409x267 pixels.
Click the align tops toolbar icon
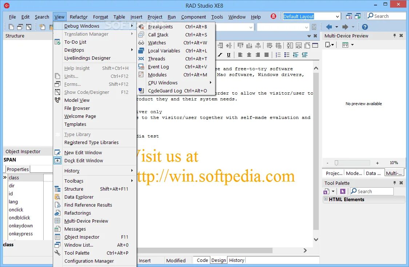click(240, 45)
